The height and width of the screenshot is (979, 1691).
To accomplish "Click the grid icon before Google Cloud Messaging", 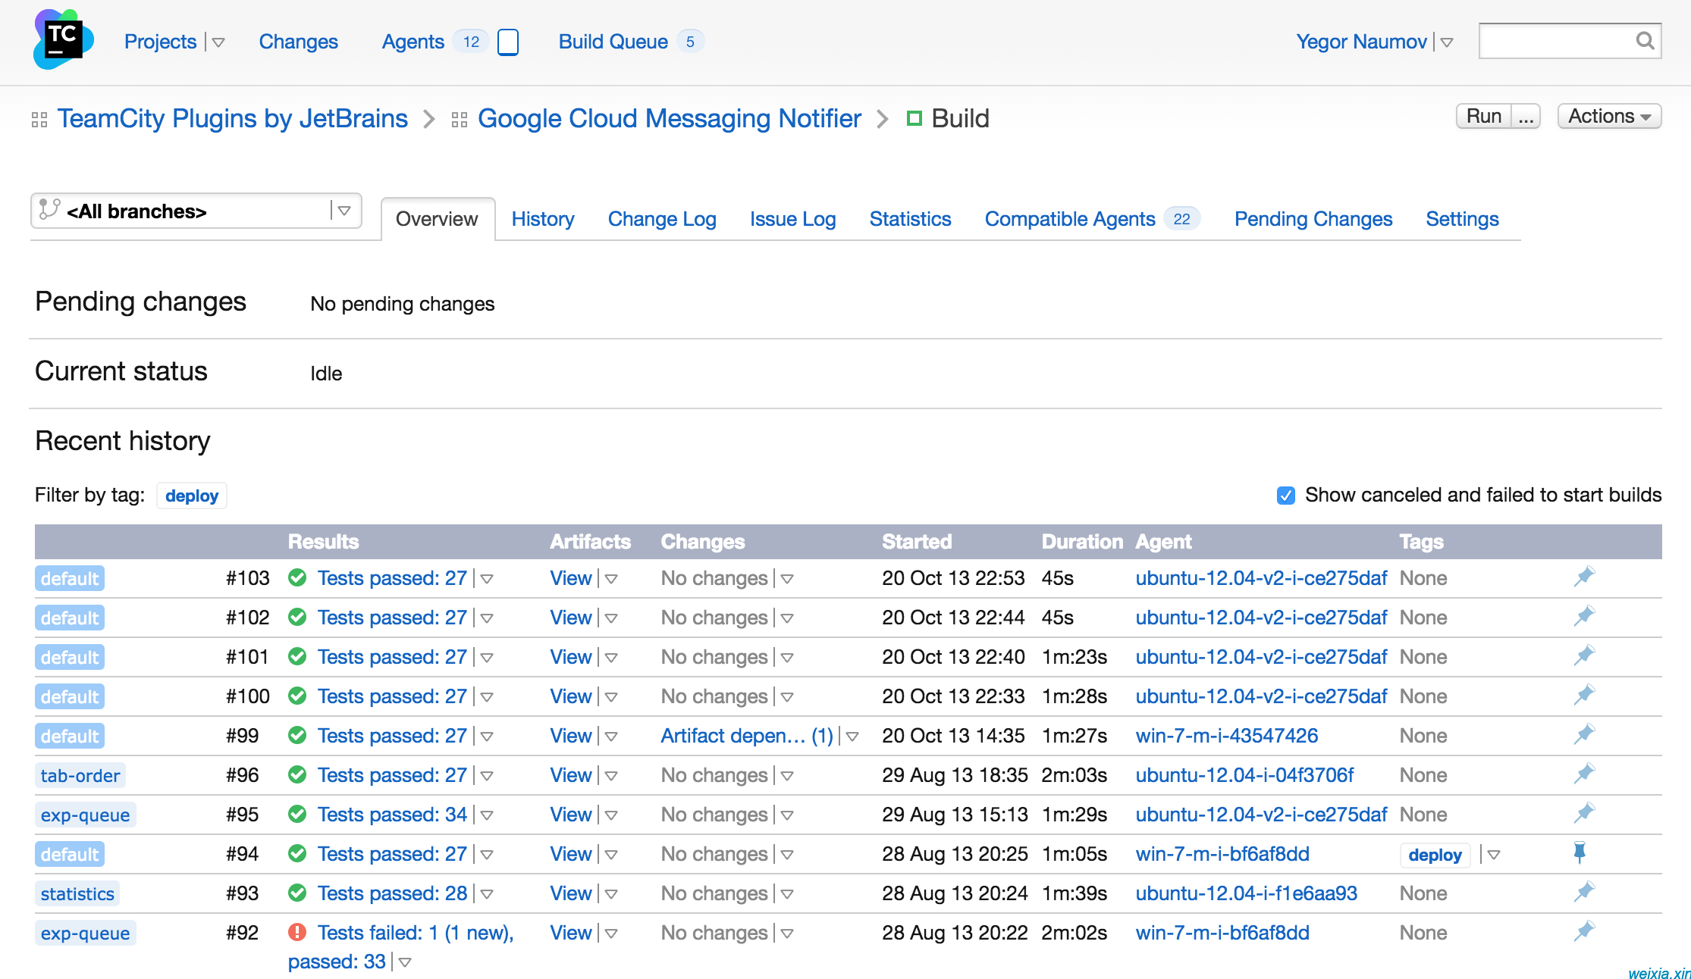I will (459, 120).
